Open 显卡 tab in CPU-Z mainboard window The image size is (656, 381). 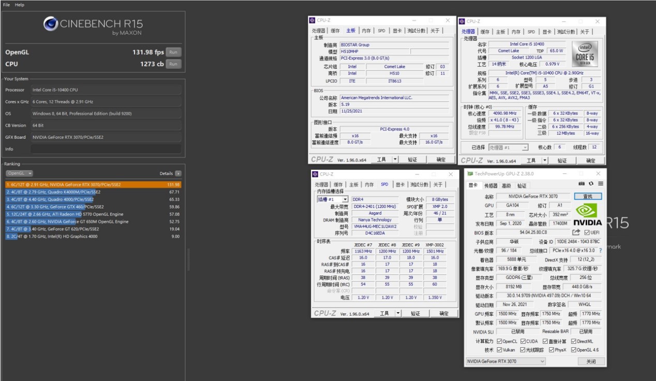point(397,31)
